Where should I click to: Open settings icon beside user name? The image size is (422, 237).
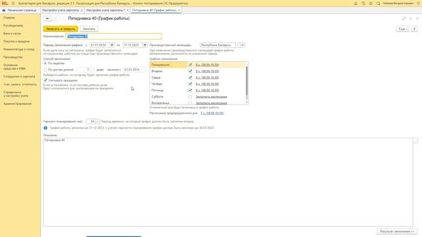click(x=417, y=3)
